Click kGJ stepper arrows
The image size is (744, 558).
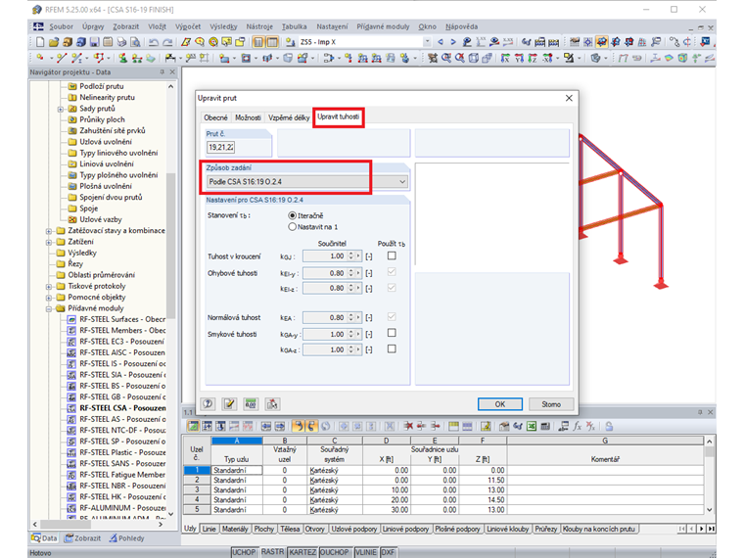[x=350, y=256]
